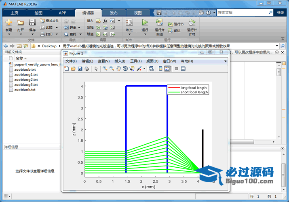Switch to the Home (主页) tab
289x202 pixels.
coord(15,13)
